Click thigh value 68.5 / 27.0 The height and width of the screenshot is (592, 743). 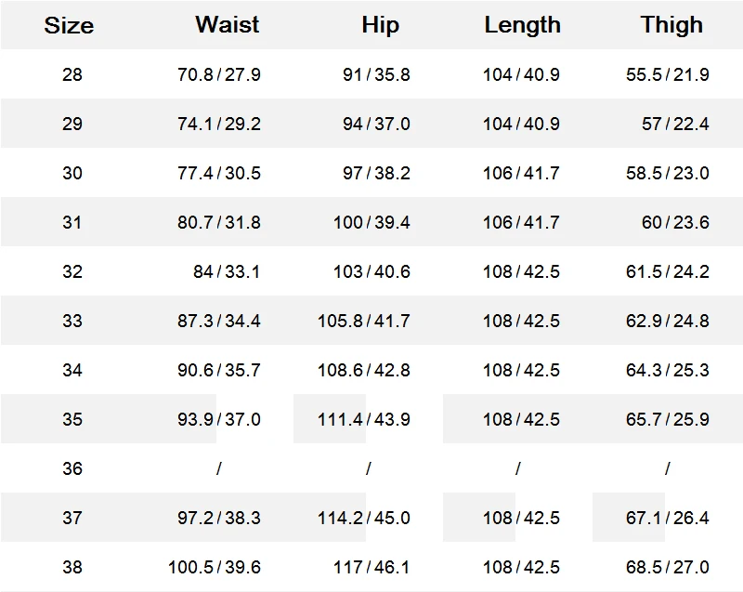(668, 567)
